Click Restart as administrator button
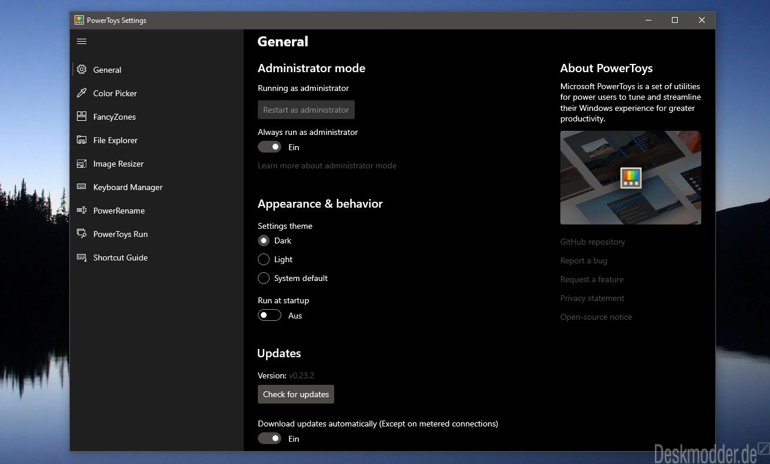Screen dimensions: 770x464 click(x=306, y=110)
